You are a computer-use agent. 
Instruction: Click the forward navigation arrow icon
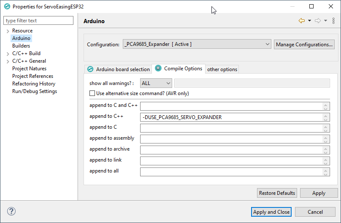click(318, 21)
